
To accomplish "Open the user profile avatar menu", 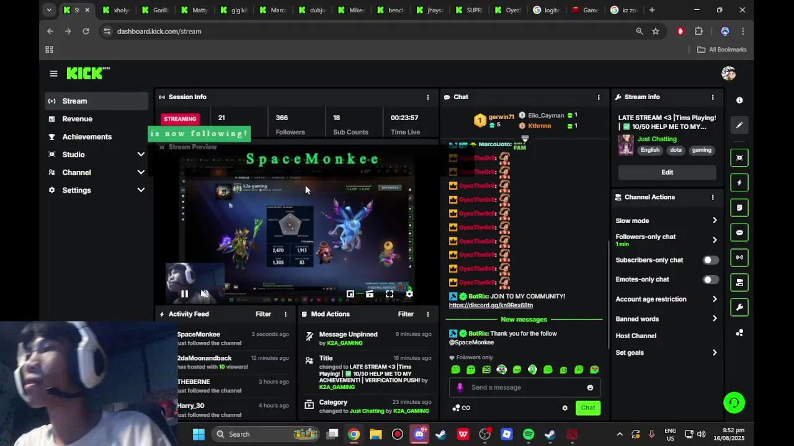I will click(x=728, y=73).
